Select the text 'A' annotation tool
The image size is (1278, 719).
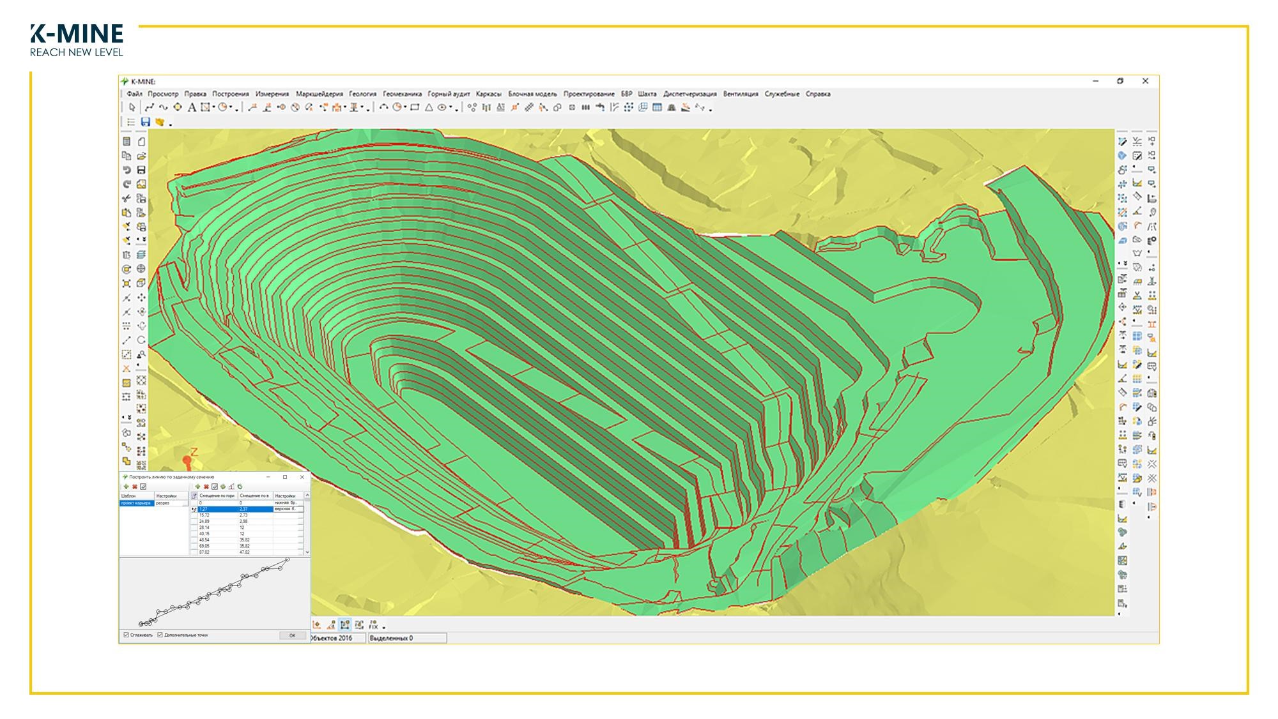click(x=191, y=107)
